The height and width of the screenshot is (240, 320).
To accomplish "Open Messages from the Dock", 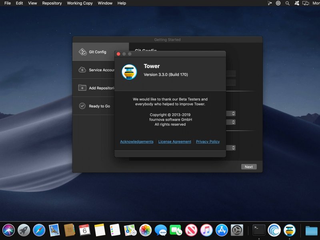I will (x=161, y=230).
